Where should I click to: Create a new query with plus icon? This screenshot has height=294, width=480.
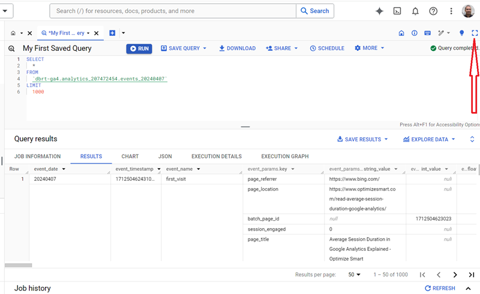[112, 33]
